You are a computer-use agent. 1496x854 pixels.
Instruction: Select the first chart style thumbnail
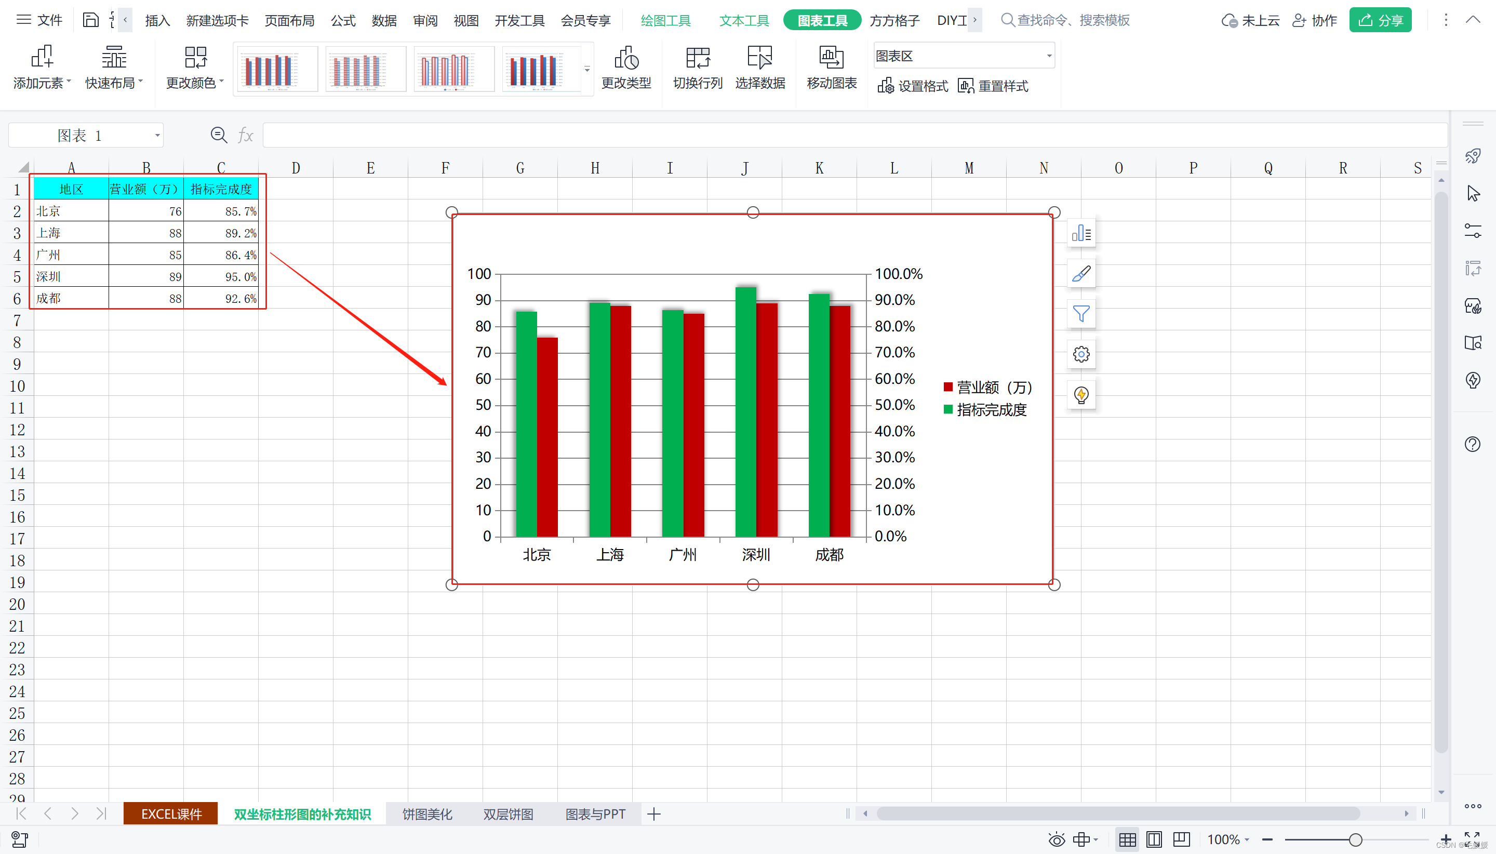277,69
